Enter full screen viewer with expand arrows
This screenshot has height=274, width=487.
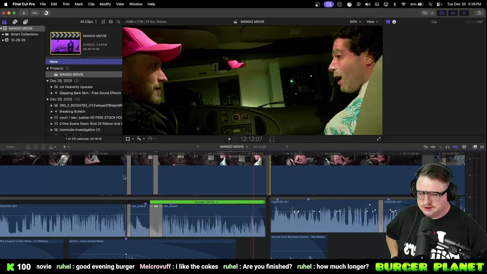(379, 139)
